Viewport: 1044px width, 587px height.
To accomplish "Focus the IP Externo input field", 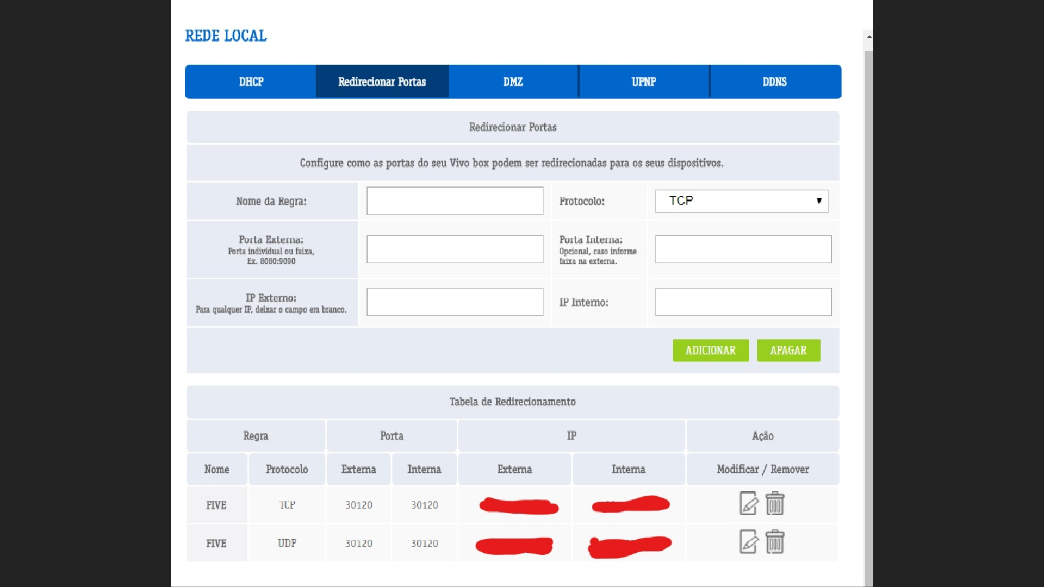I will tap(455, 302).
